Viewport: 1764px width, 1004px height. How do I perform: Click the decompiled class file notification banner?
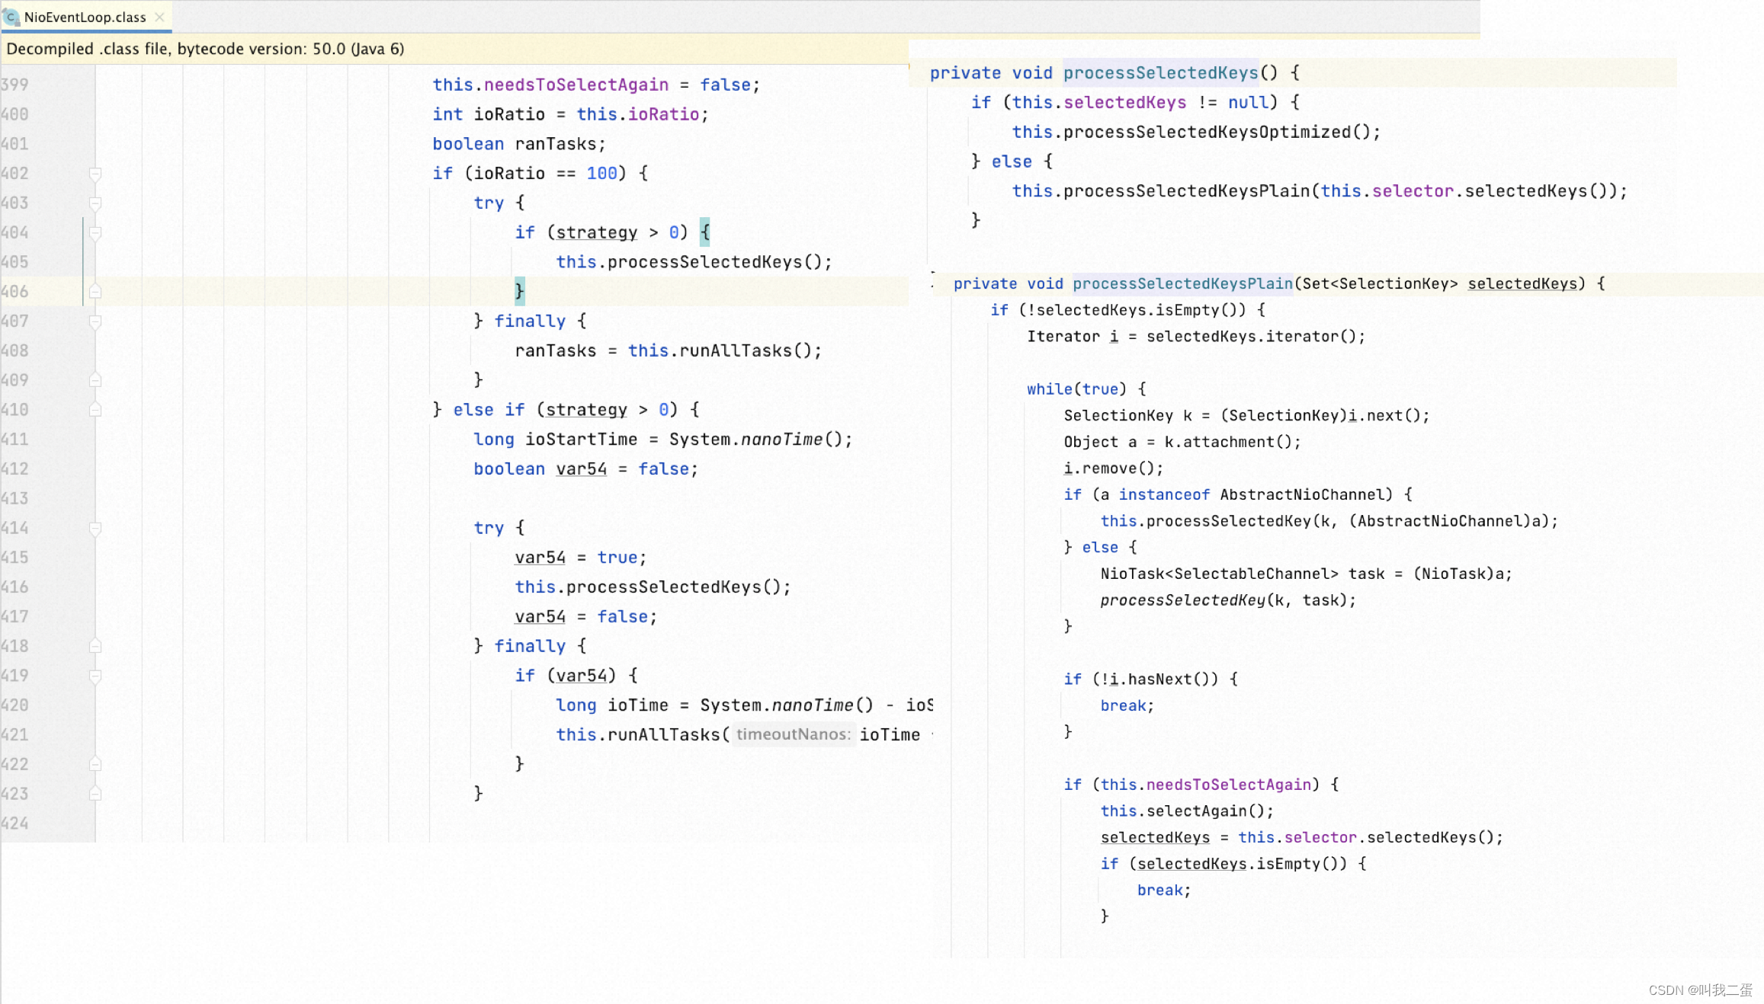point(206,49)
